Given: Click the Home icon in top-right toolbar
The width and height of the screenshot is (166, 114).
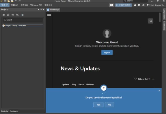Looking at the screenshot, I should (x=135, y=5).
